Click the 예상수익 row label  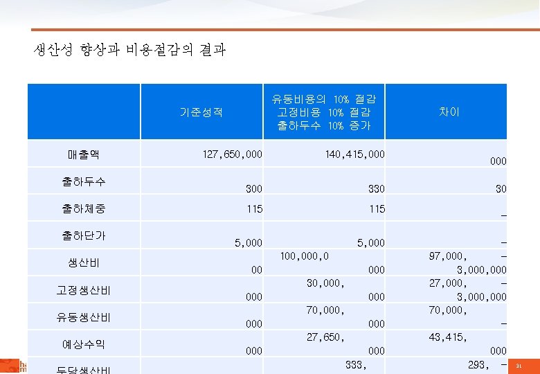click(84, 344)
